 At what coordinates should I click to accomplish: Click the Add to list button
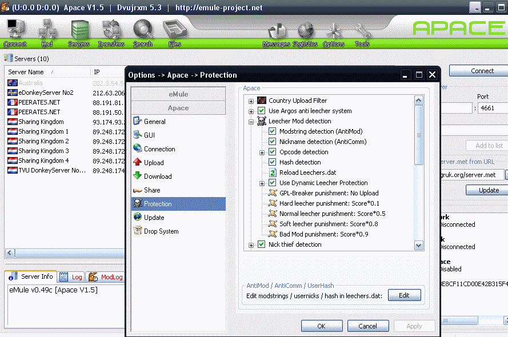487,146
